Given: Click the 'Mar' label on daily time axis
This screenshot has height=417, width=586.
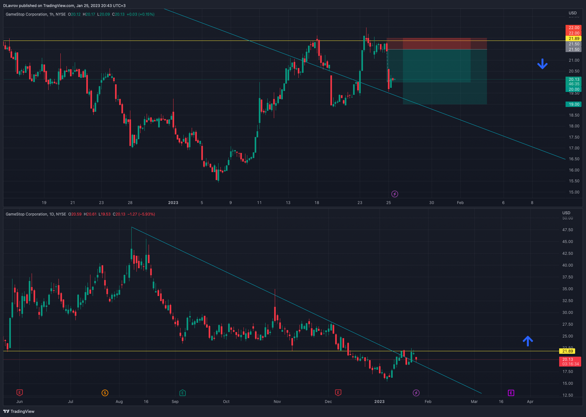Looking at the screenshot, I should (x=474, y=402).
